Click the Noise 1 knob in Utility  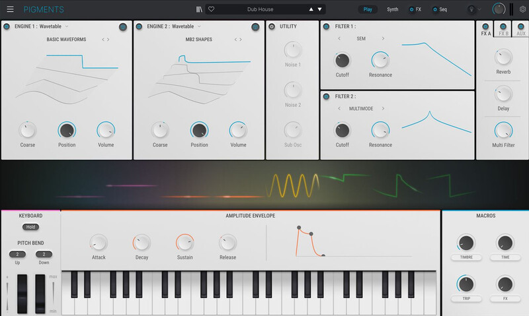tap(293, 50)
